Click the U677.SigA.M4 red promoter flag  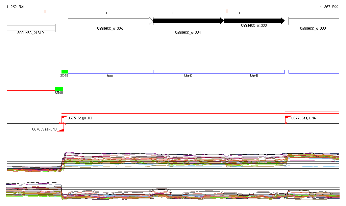point(288,118)
